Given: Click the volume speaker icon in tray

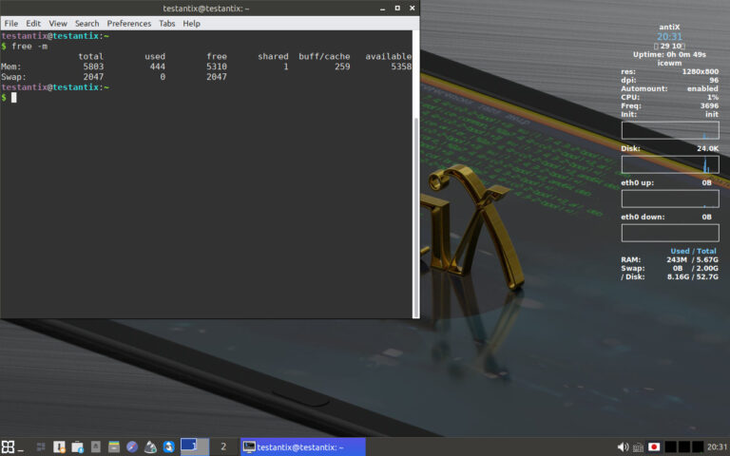Looking at the screenshot, I should 624,446.
